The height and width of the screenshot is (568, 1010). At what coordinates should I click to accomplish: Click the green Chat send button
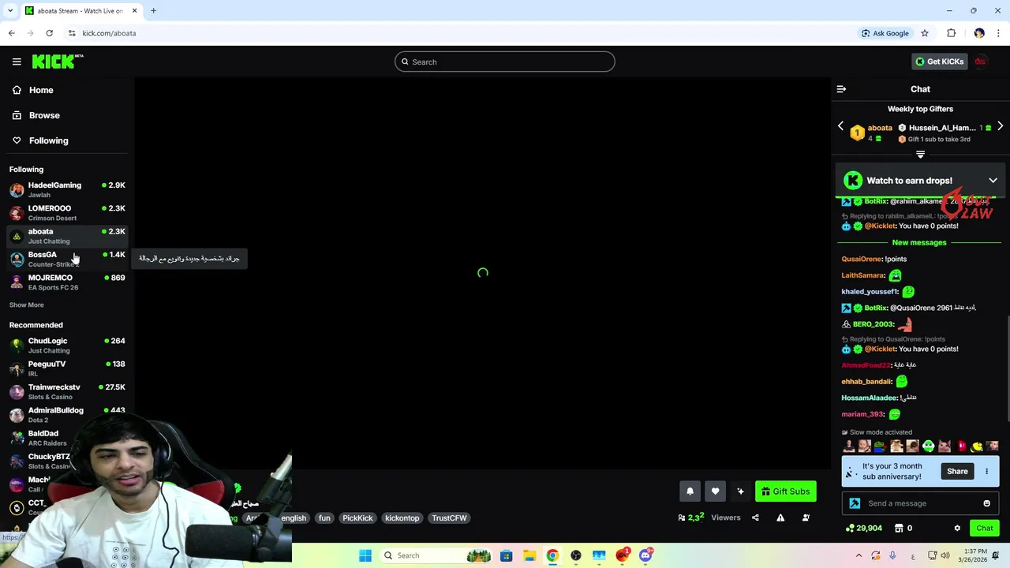click(x=984, y=529)
